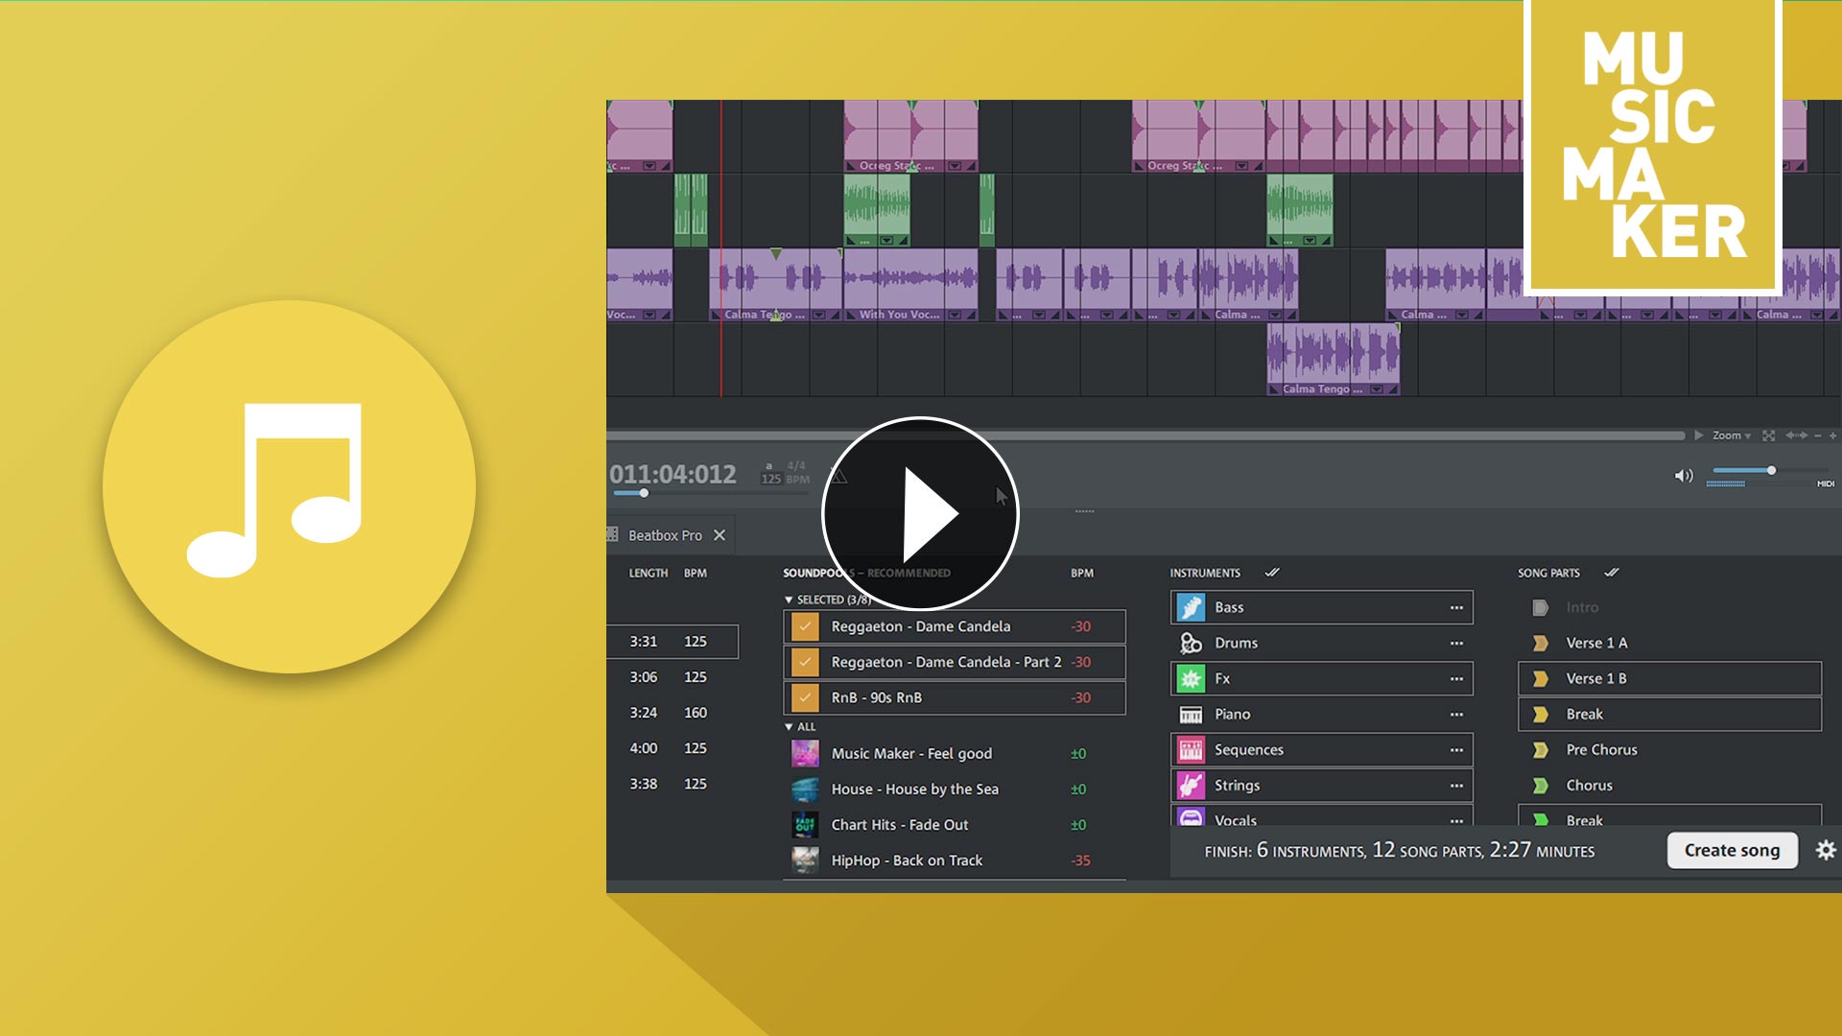Toggle checkbox for Reggaeton - Dame Candela Part 2
The image size is (1842, 1036).
(805, 662)
